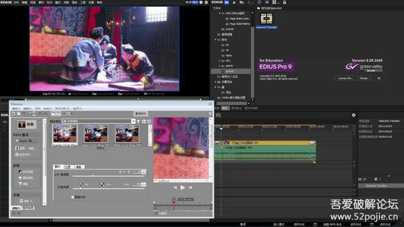Close the timeline panel with round X icon

354,115
